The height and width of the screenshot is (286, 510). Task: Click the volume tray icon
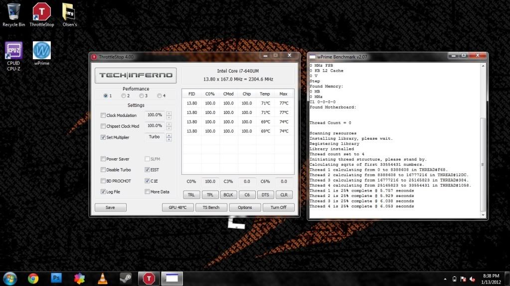tap(473, 279)
